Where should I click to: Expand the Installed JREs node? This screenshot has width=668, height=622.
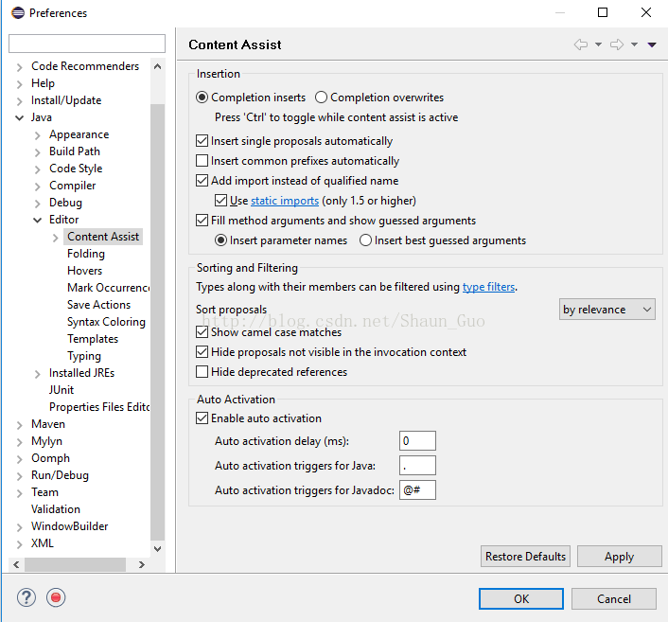pyautogui.click(x=38, y=374)
